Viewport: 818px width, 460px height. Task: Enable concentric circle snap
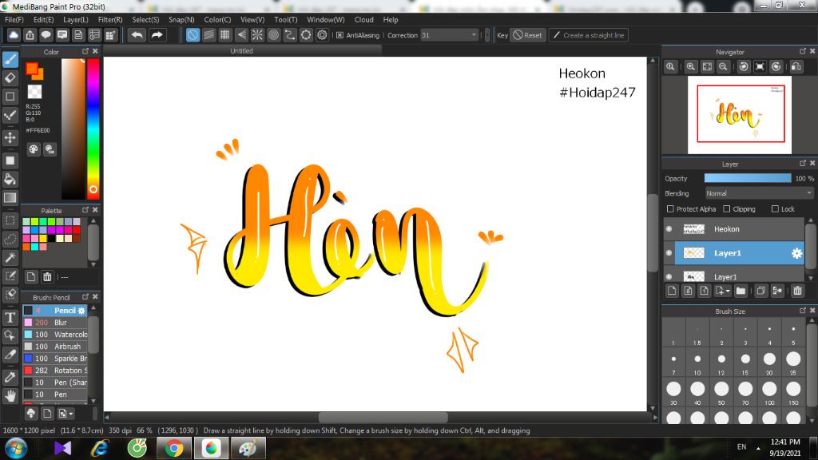tap(273, 35)
